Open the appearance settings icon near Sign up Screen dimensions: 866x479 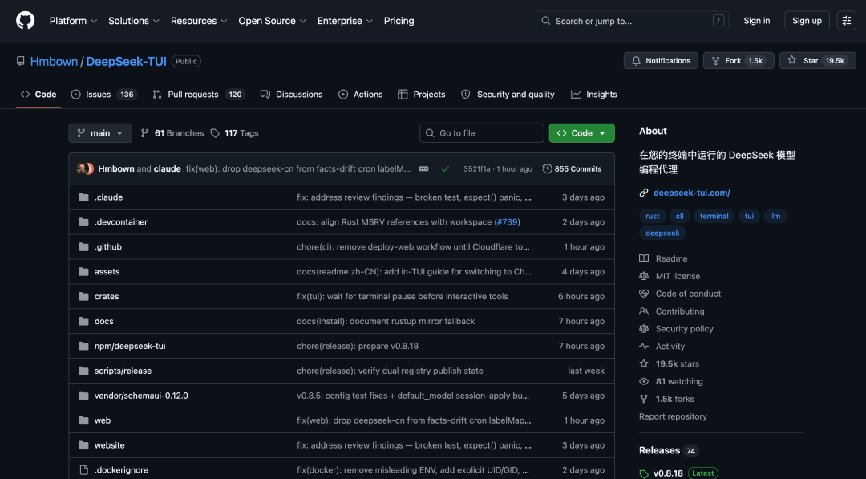(x=846, y=21)
